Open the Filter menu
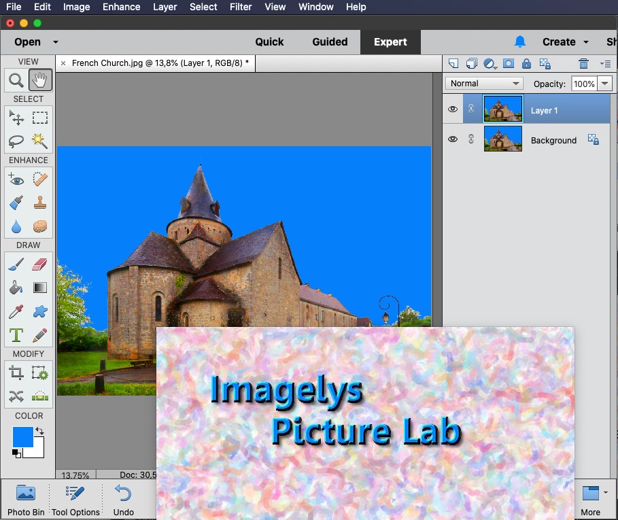618x520 pixels. click(241, 7)
